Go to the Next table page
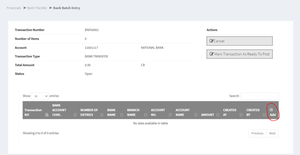Screen dimensions: 300x155 pyautogui.click(x=272, y=133)
